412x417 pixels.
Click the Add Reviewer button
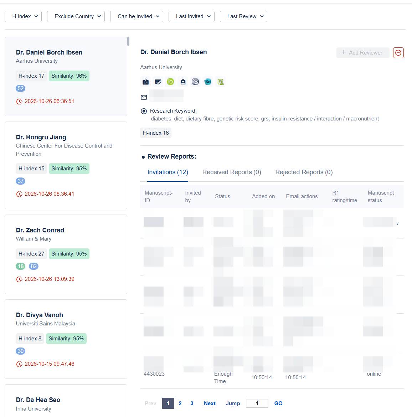363,53
